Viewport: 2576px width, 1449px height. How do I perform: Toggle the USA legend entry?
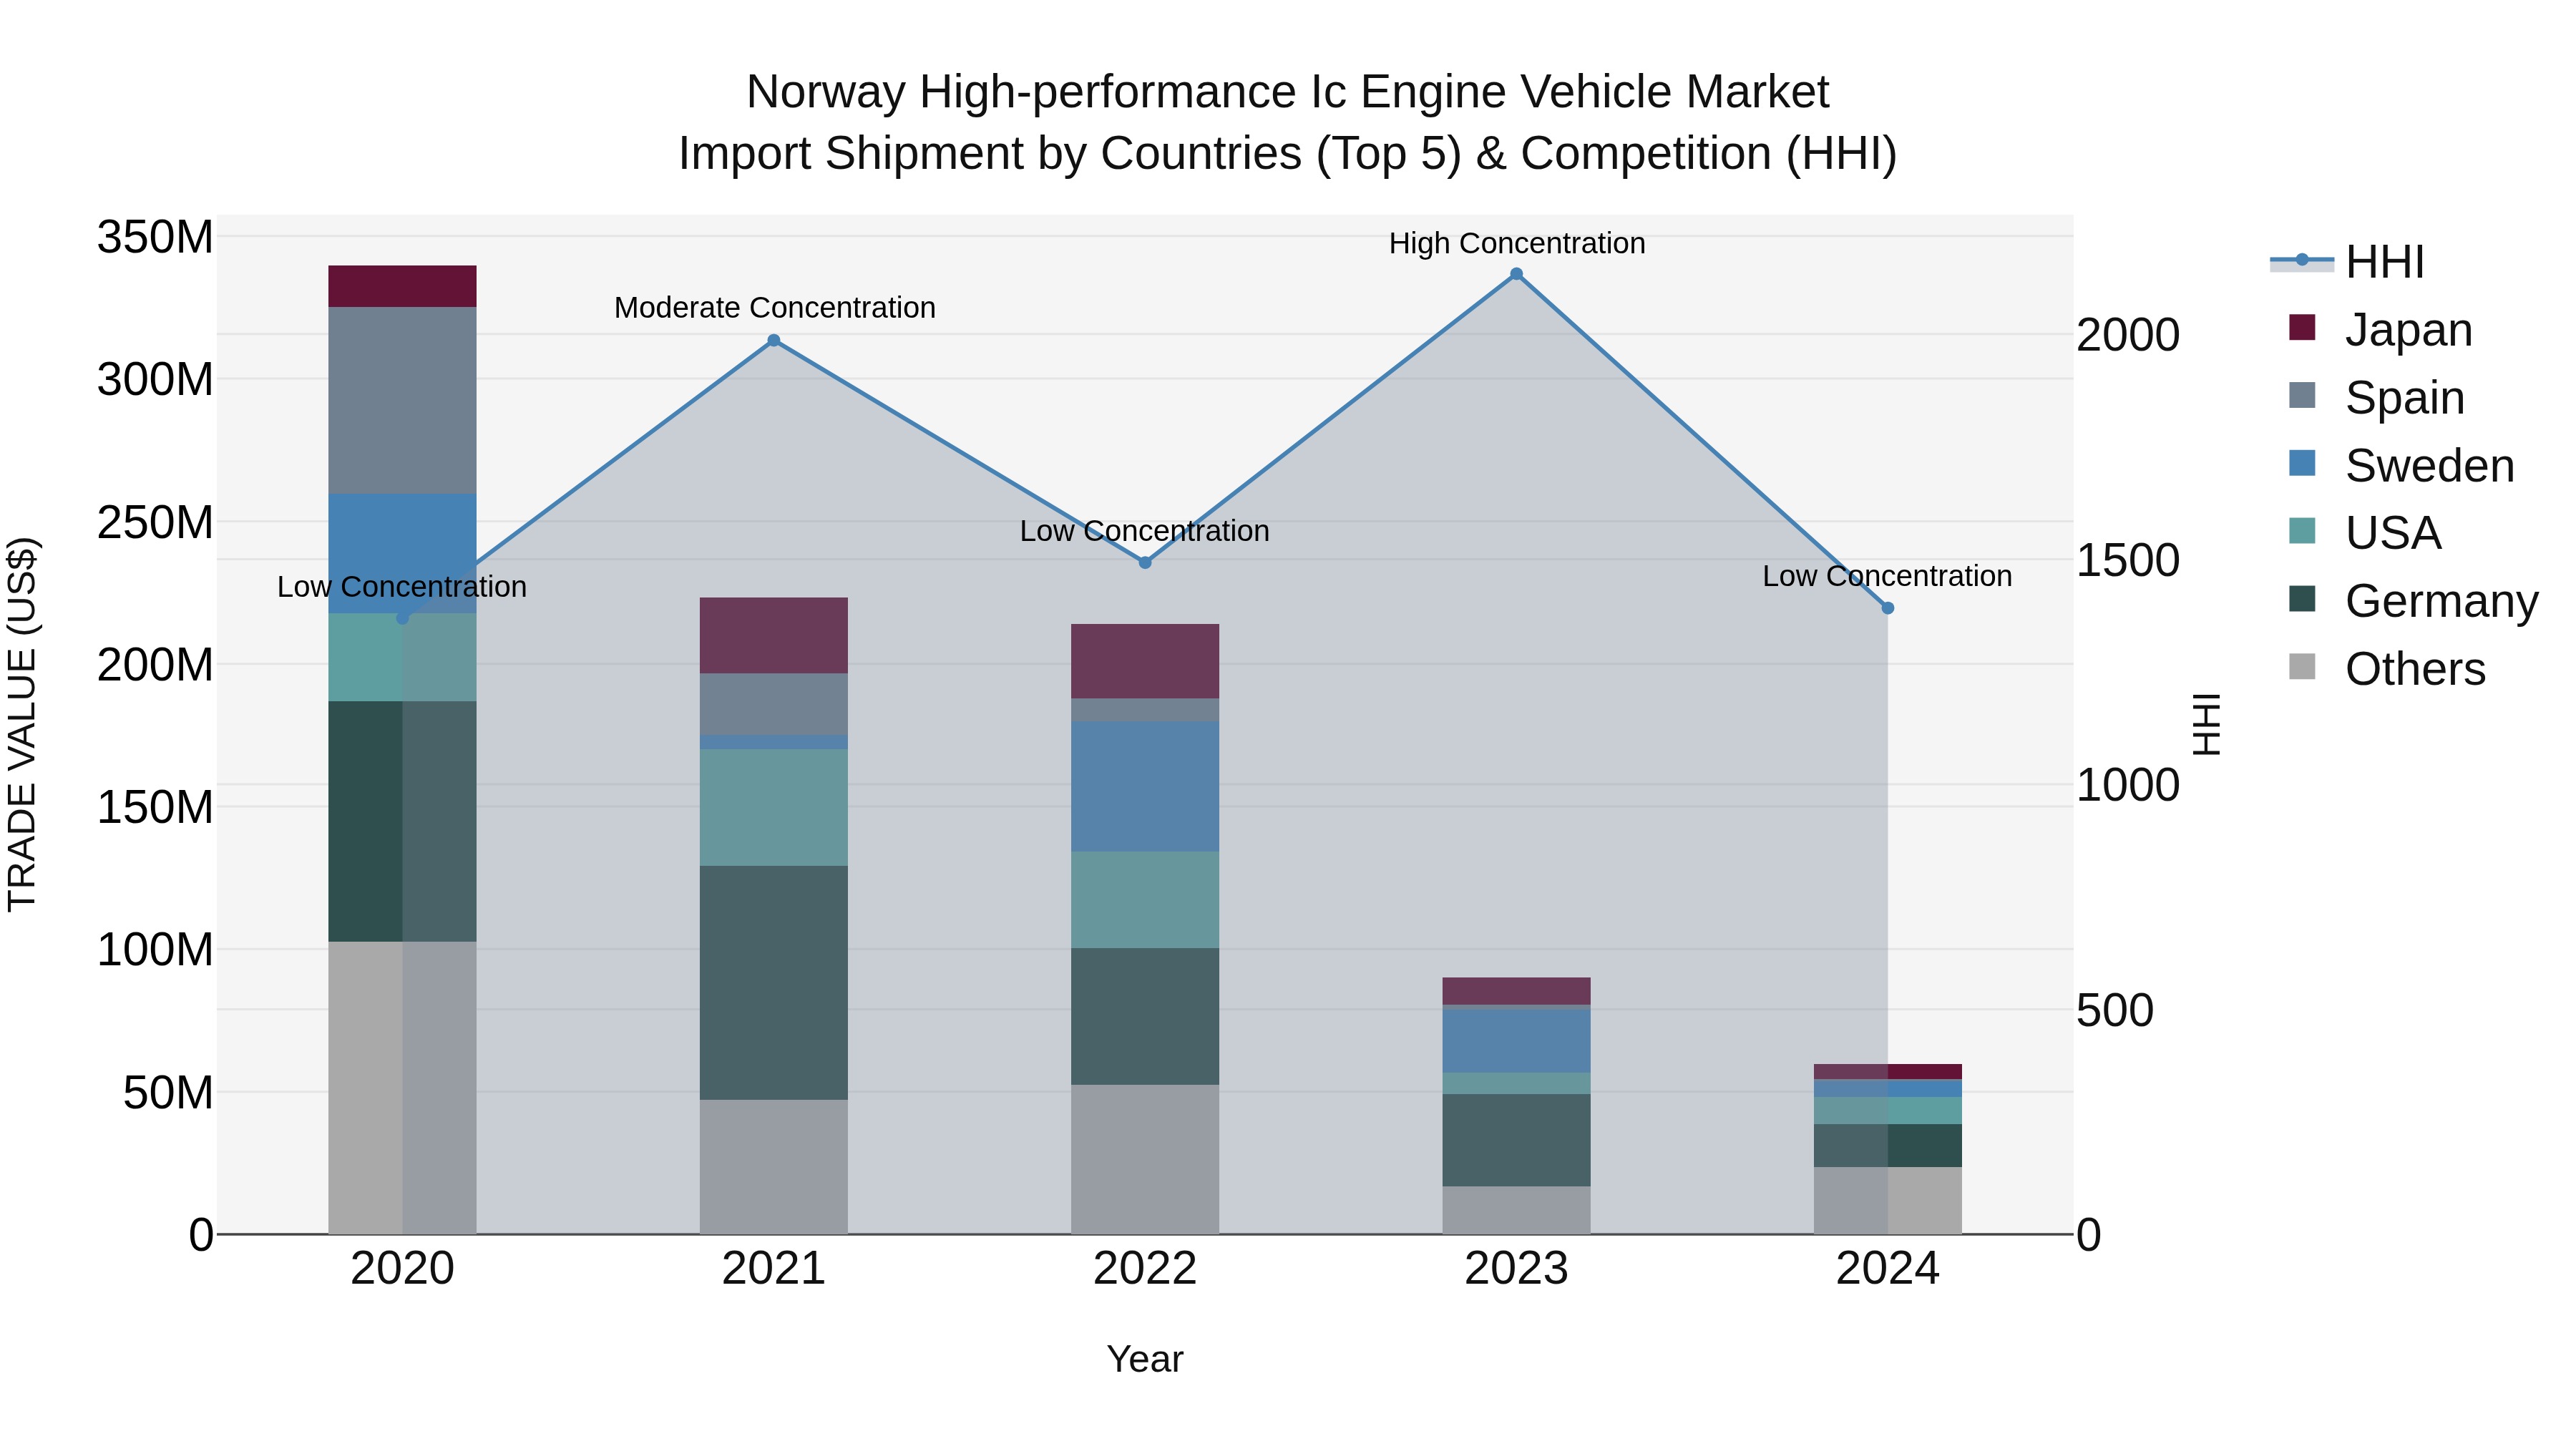[2365, 533]
